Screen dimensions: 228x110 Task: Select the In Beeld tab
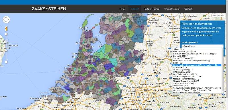click(135, 9)
